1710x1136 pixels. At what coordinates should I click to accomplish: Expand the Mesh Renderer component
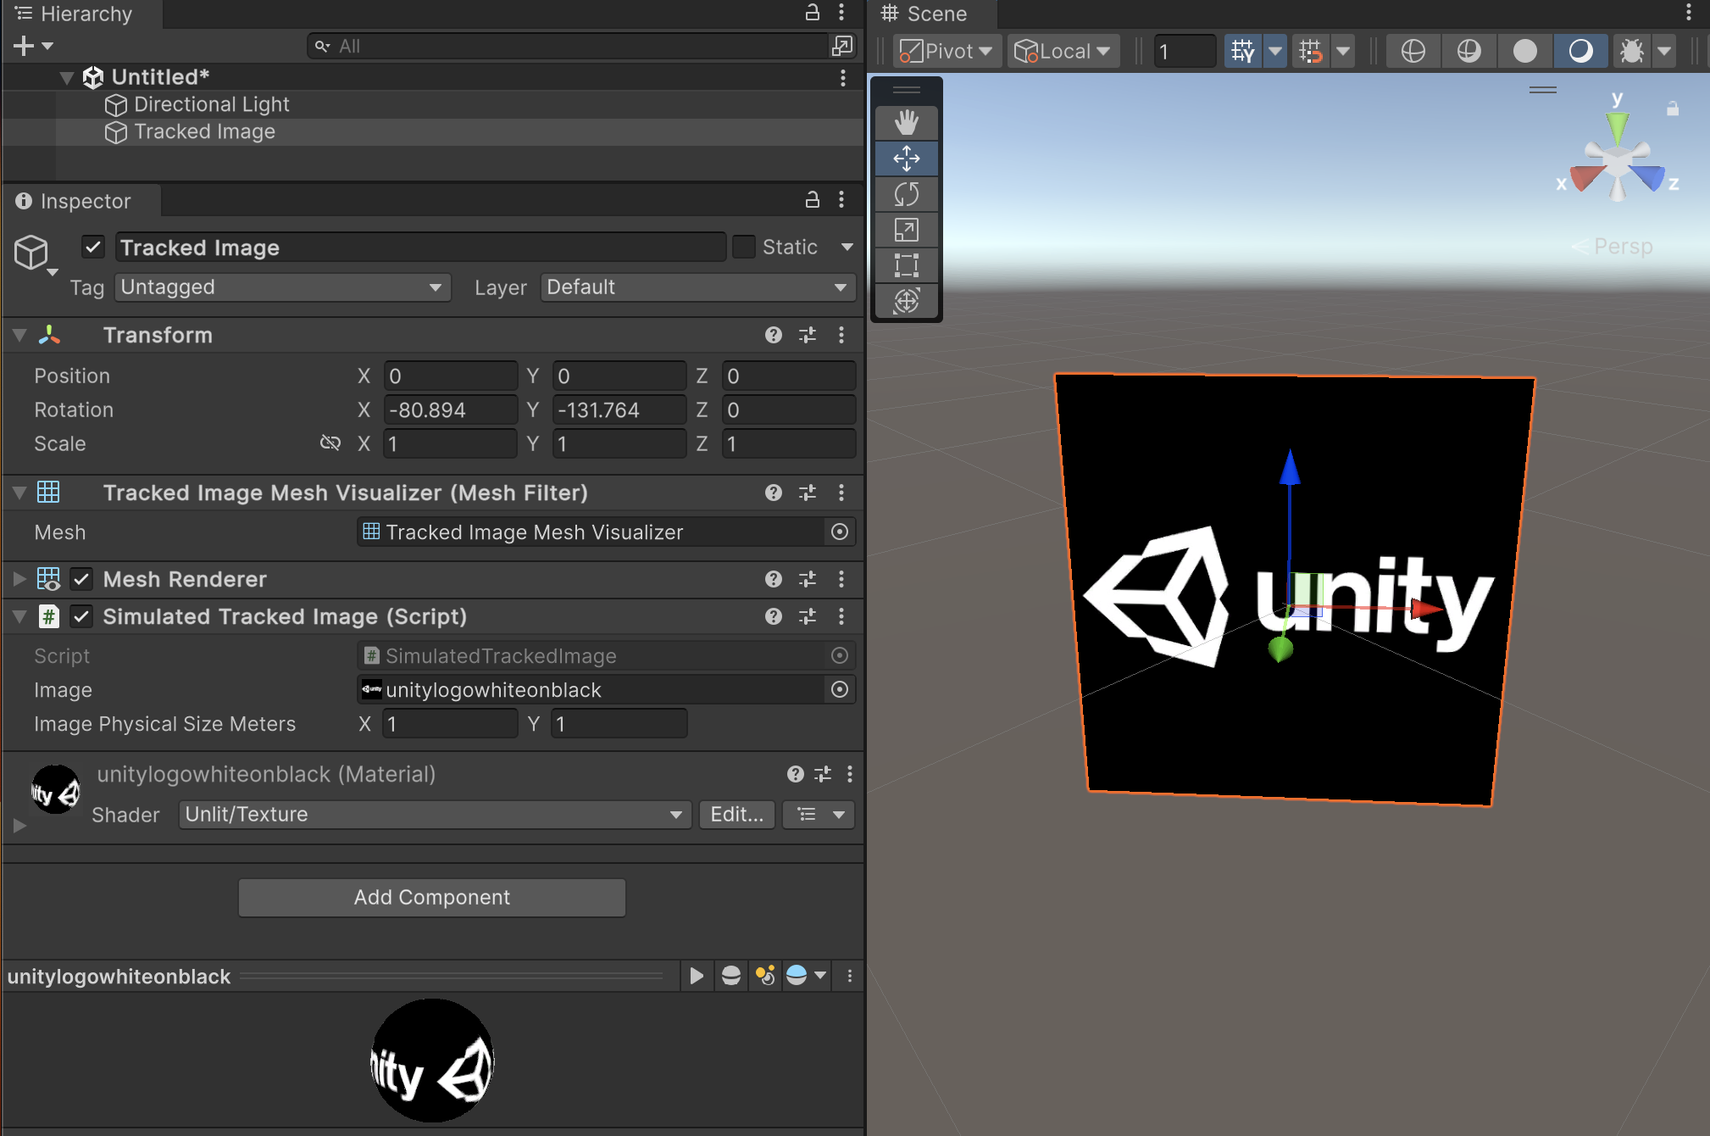(x=19, y=579)
